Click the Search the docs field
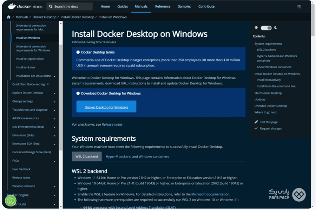The height and width of the screenshot is (210, 316). (70, 6)
